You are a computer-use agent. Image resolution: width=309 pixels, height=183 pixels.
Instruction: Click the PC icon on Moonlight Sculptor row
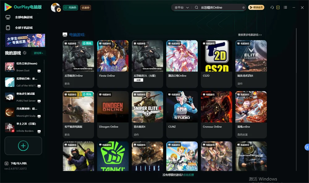tap(39, 116)
